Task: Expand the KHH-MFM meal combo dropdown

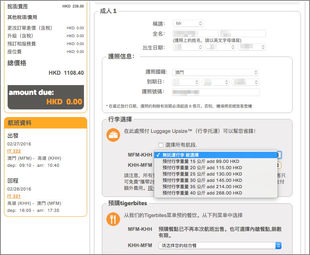Action: (220, 246)
